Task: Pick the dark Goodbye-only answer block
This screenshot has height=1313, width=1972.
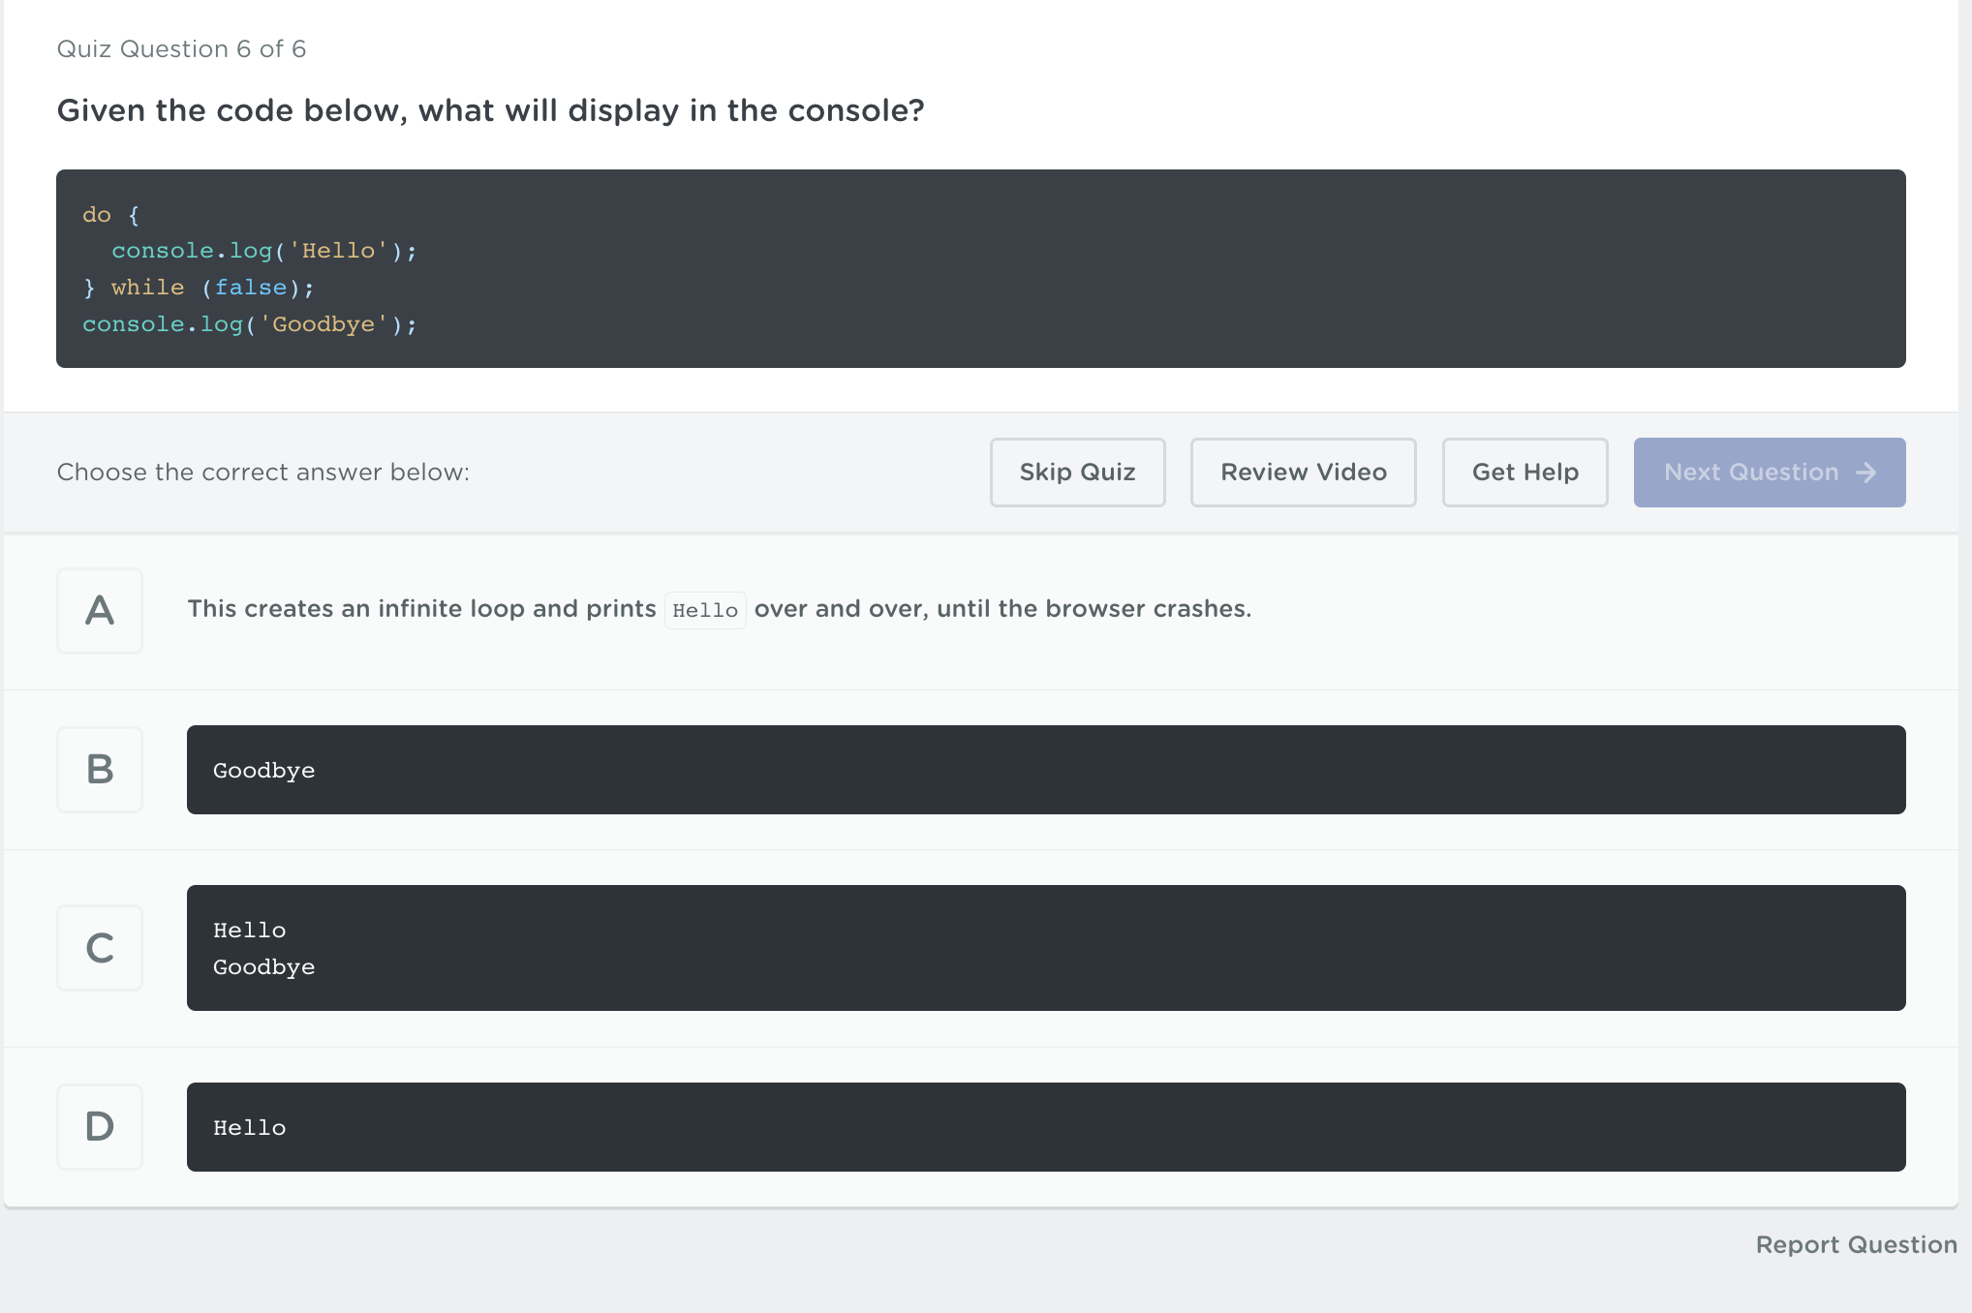Action: point(1045,770)
